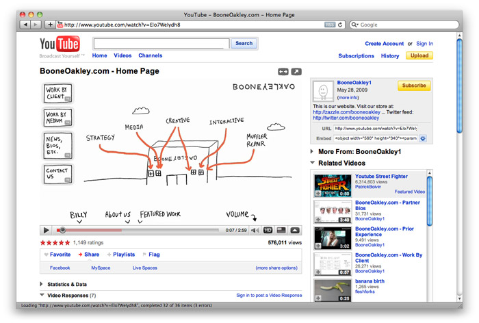Click Sign in to post a Video Response
The height and width of the screenshot is (323, 479).
pyautogui.click(x=269, y=295)
